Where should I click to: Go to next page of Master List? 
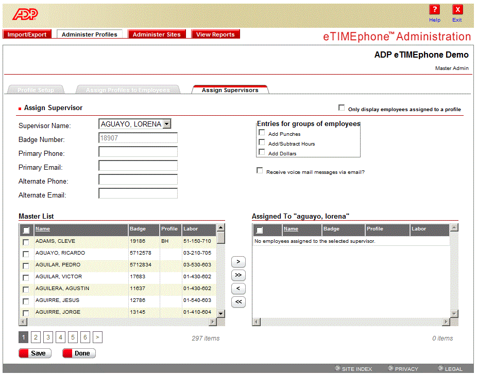pos(97,337)
